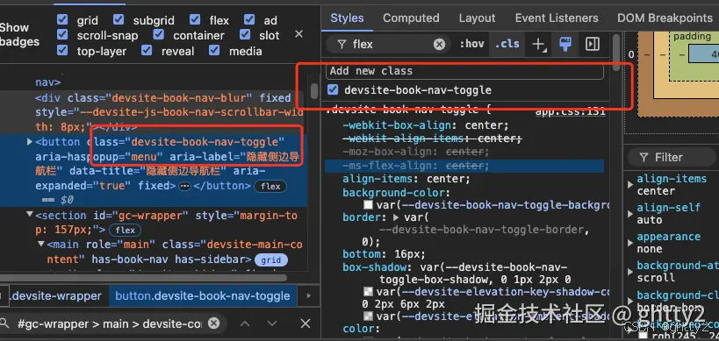Click the flex badge on button element
This screenshot has height=341, width=719.
coord(270,187)
